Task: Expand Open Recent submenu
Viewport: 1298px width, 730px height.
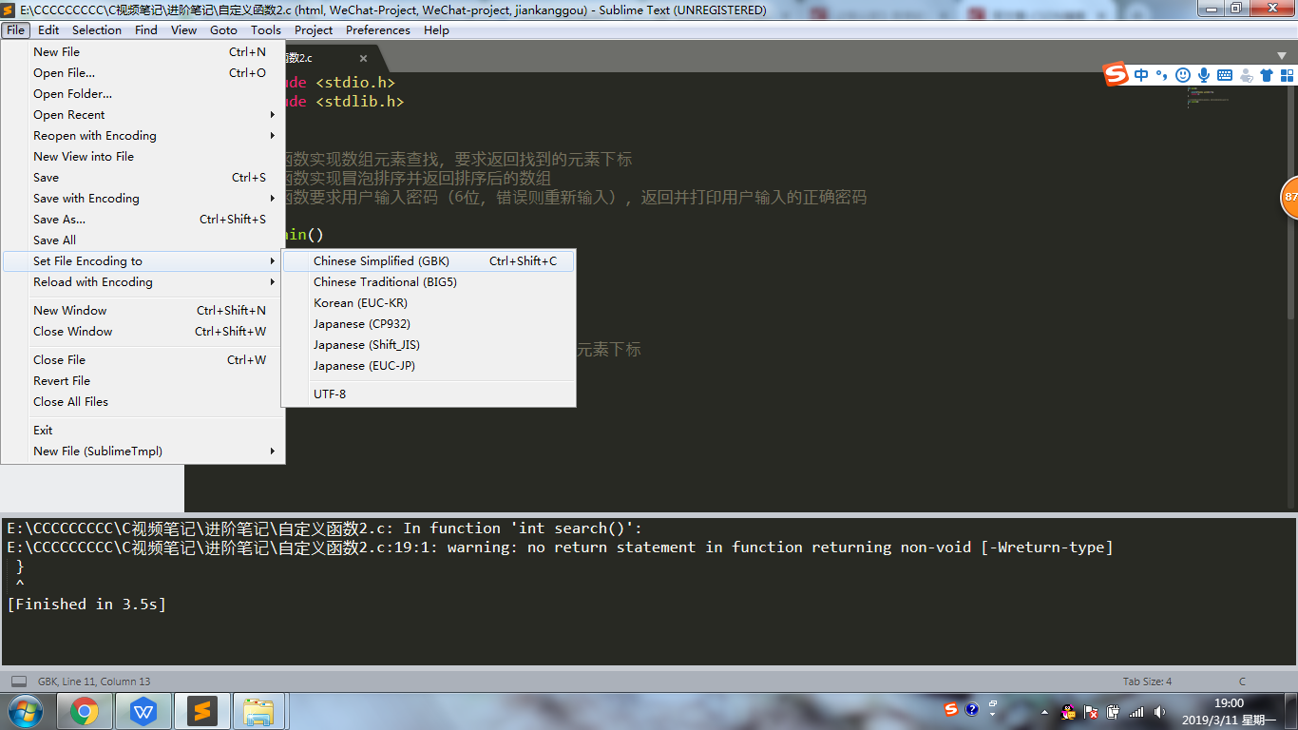Action: pyautogui.click(x=143, y=114)
